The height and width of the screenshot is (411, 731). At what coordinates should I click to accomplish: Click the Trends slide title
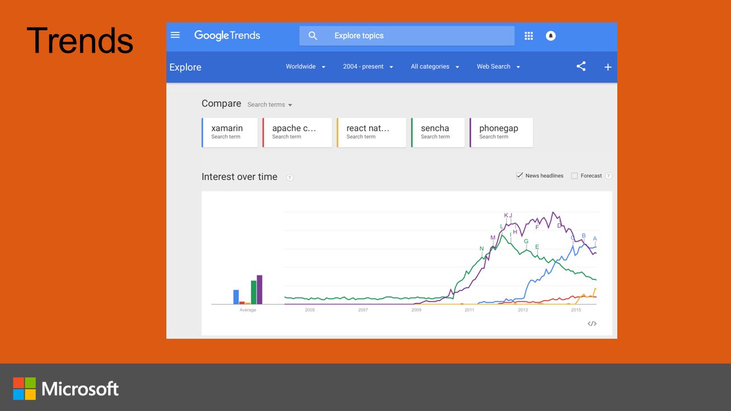pos(80,41)
